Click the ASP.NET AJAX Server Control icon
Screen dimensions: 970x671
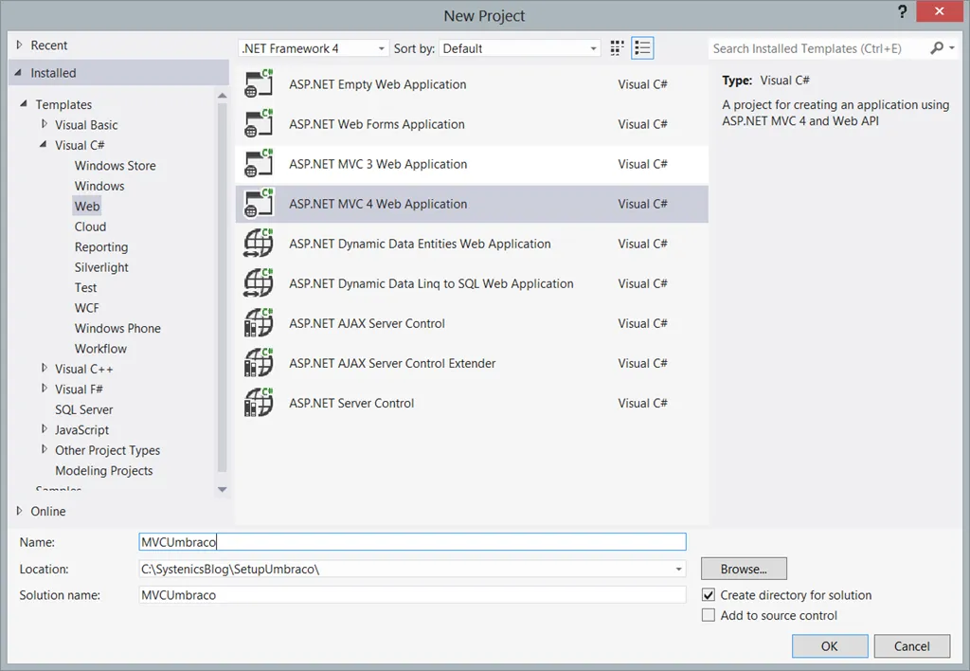coord(259,323)
